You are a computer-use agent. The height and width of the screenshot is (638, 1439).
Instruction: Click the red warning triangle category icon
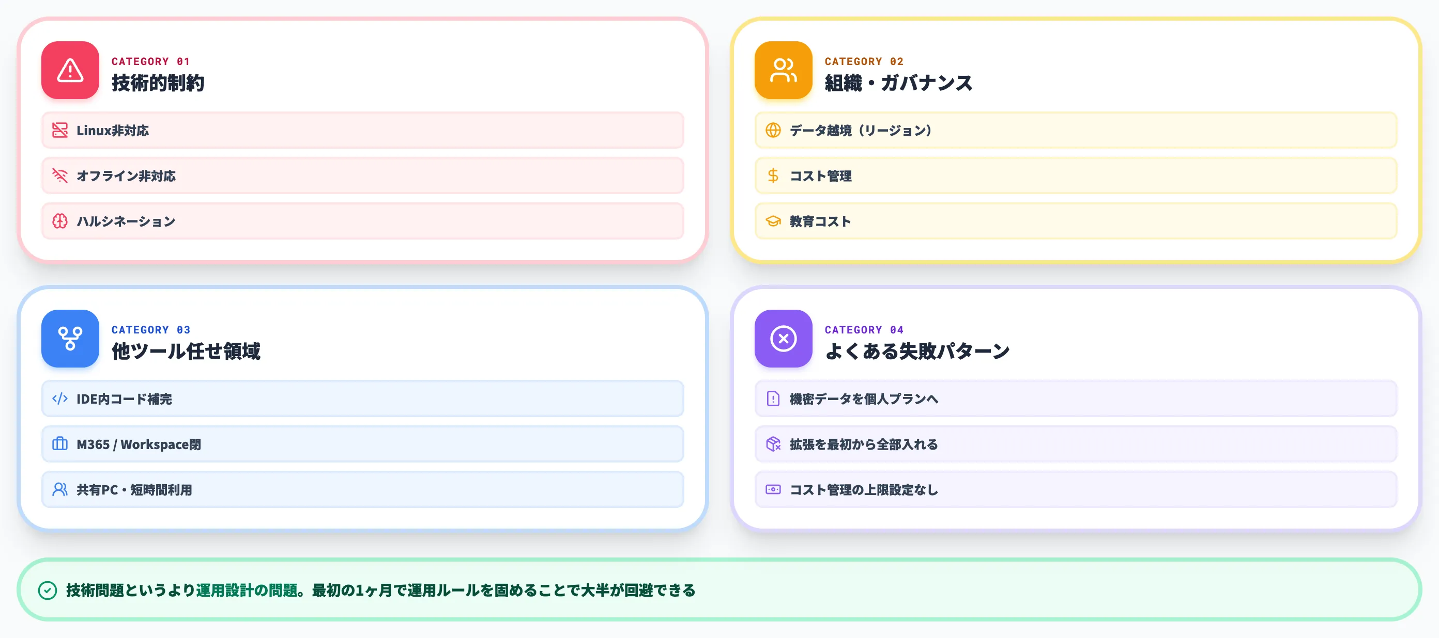(70, 70)
